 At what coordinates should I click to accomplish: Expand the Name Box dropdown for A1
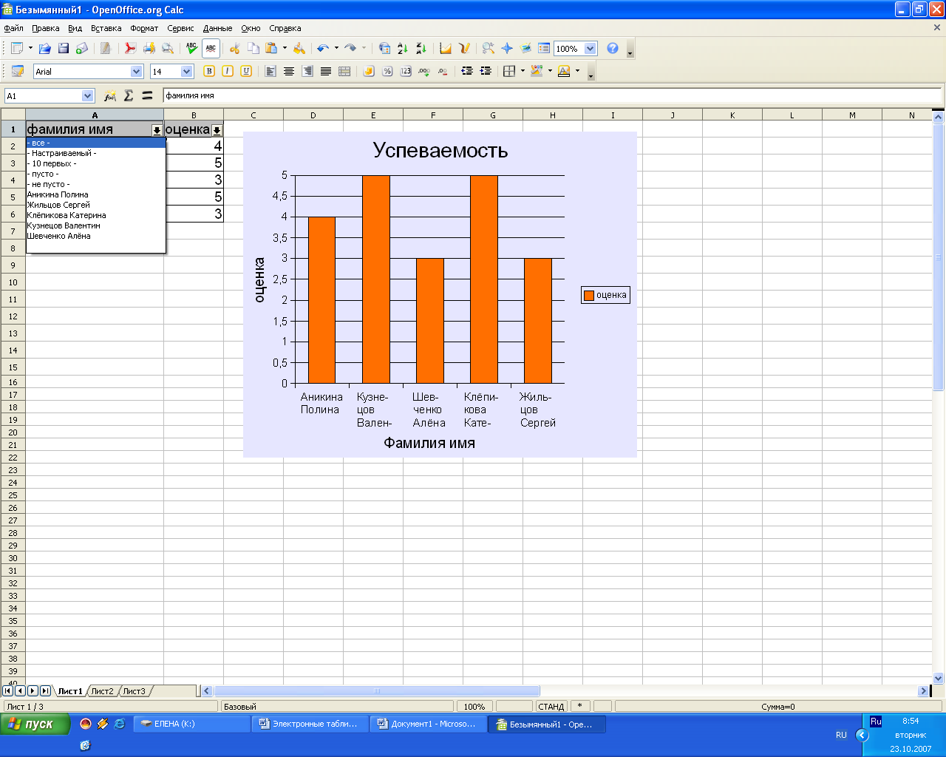pos(88,96)
